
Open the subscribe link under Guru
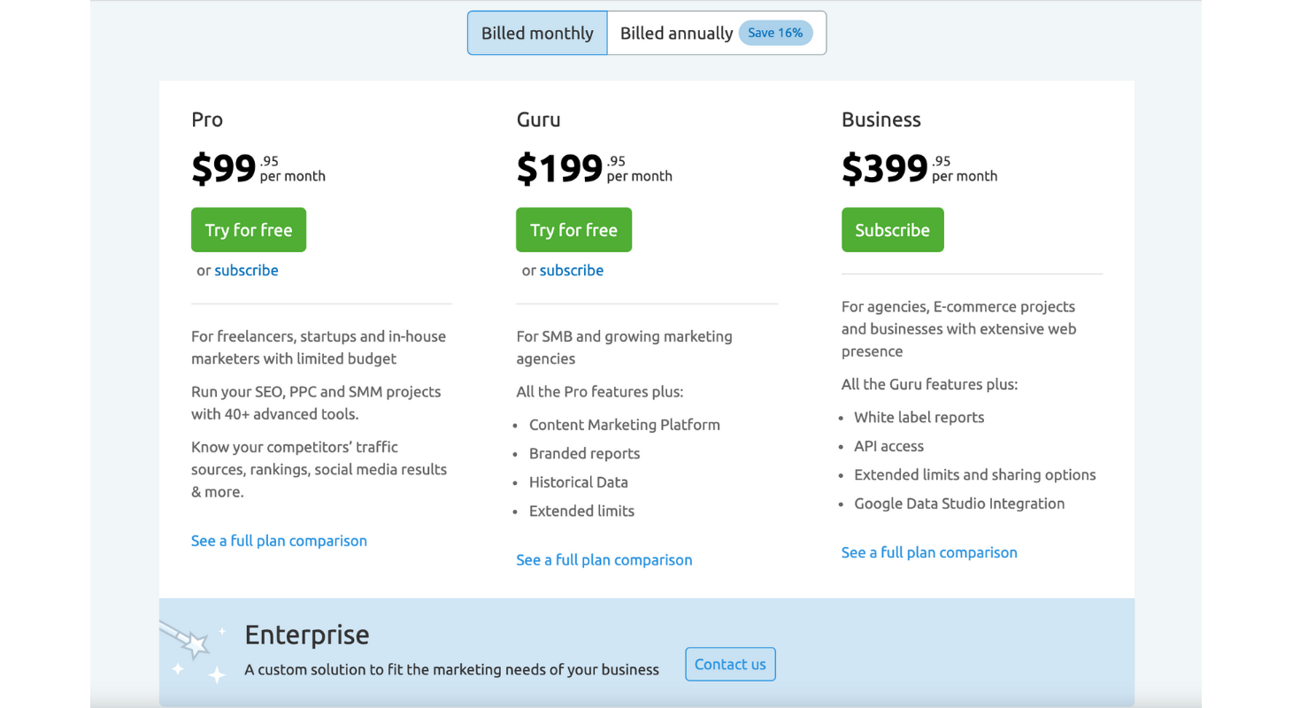[x=572, y=270]
